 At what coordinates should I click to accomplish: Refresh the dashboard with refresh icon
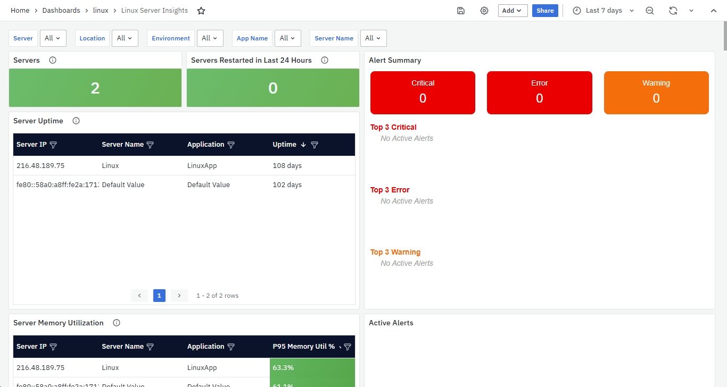pyautogui.click(x=673, y=11)
